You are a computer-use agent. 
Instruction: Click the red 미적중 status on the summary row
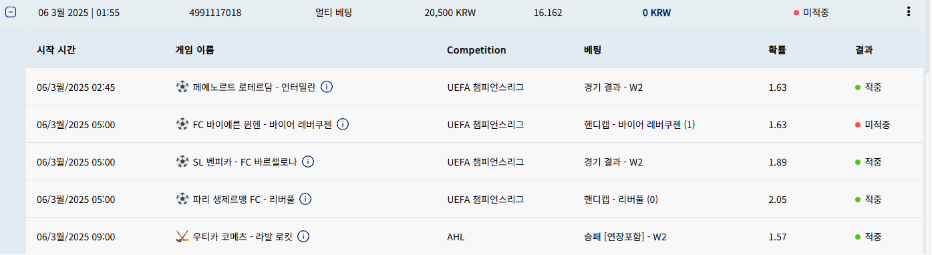[x=811, y=12]
